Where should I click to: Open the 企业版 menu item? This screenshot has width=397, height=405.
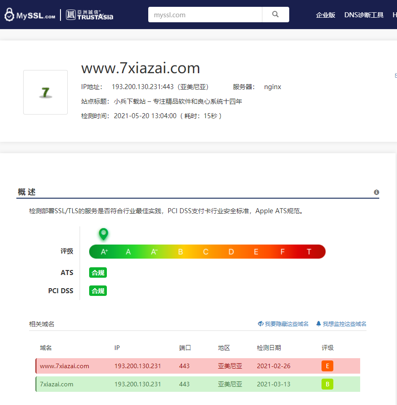click(x=326, y=15)
